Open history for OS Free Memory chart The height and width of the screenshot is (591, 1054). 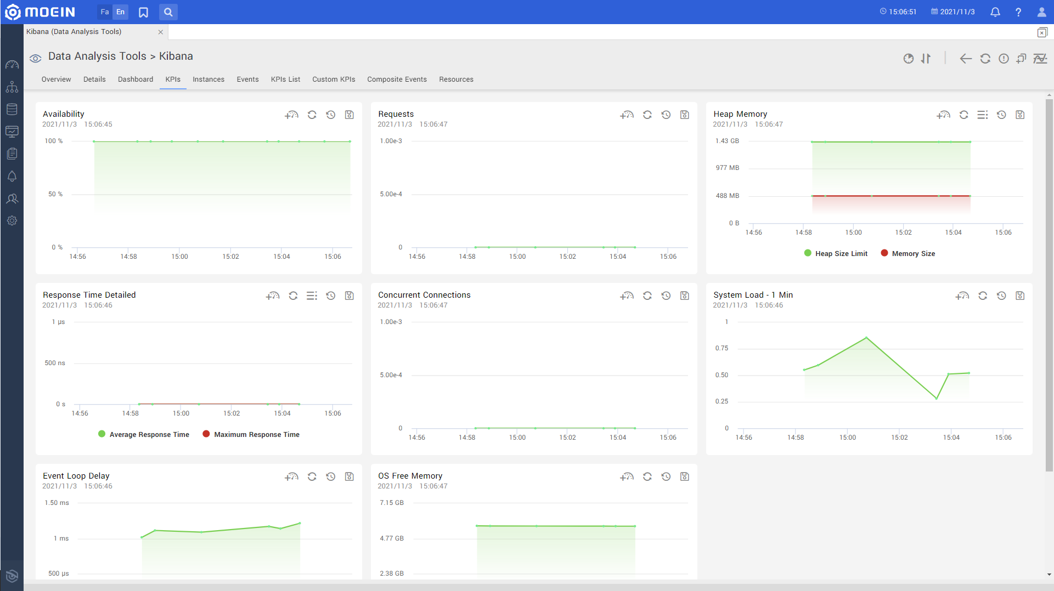[x=666, y=476]
